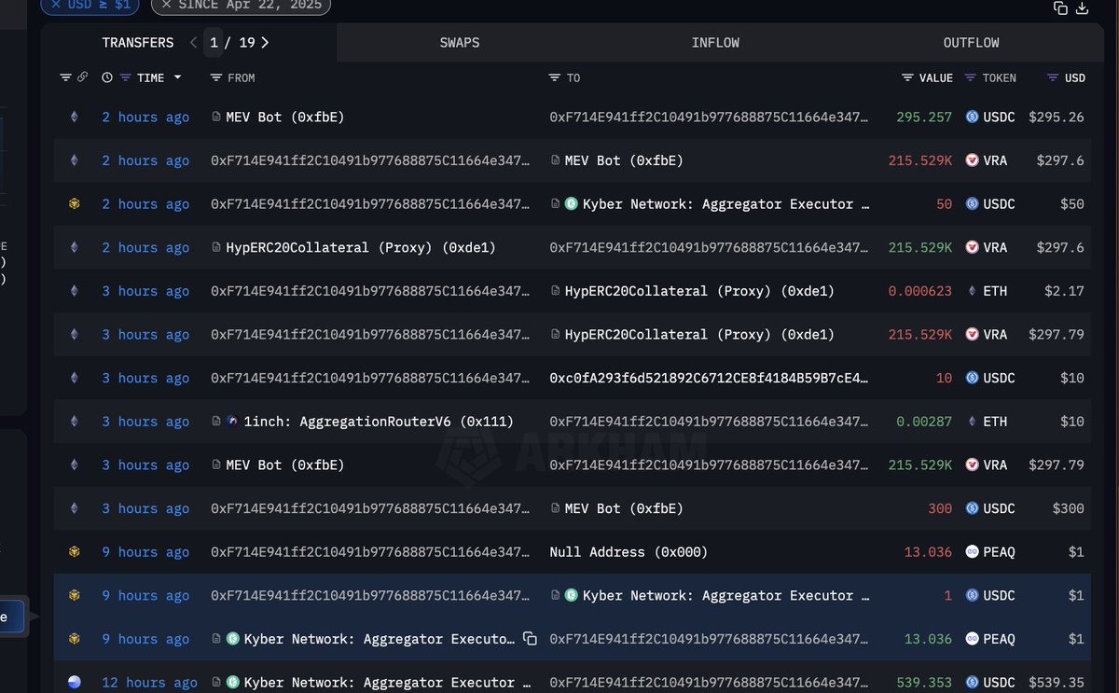Click the chain icon in 12 hours ago row

point(74,683)
